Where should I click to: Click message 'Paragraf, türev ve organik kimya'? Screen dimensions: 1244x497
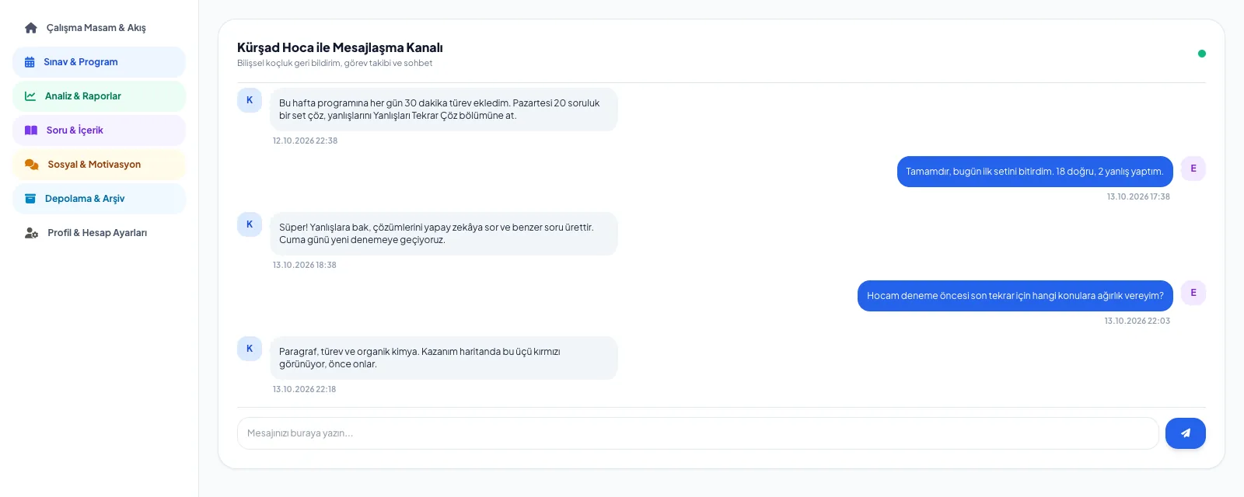click(x=444, y=358)
